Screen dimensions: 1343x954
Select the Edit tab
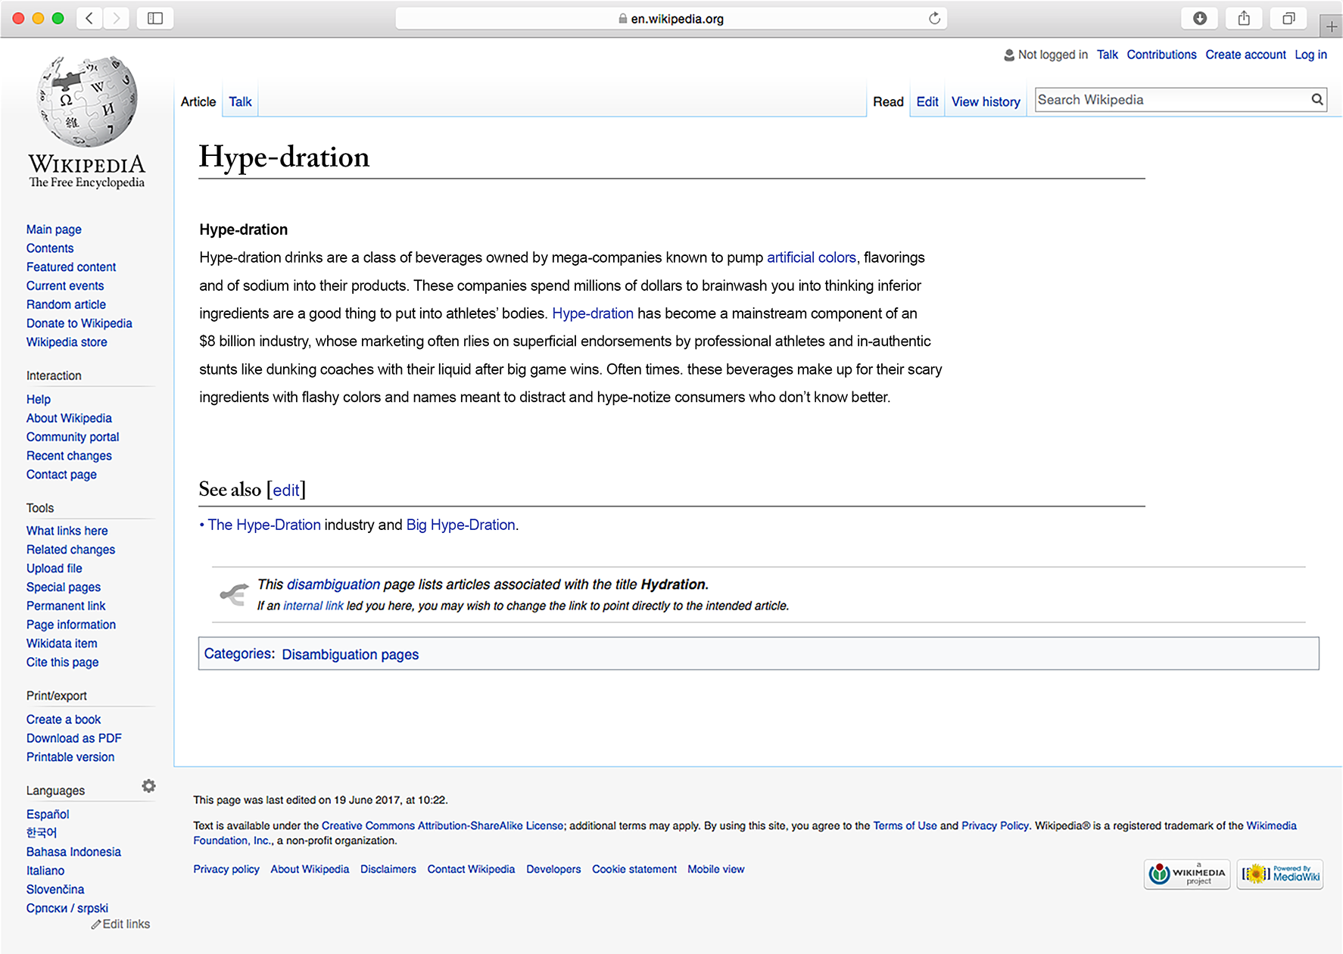coord(927,101)
